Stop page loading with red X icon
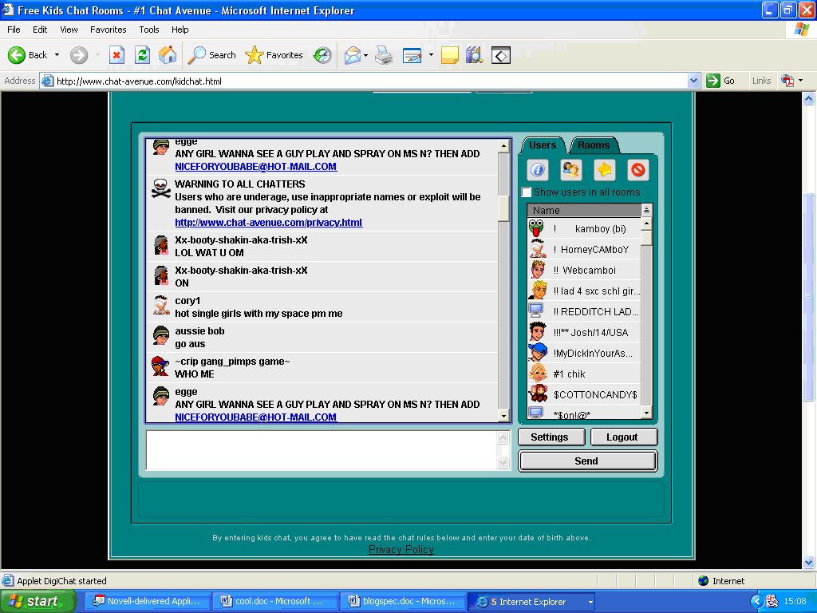The height and width of the screenshot is (613, 817). pyautogui.click(x=116, y=55)
